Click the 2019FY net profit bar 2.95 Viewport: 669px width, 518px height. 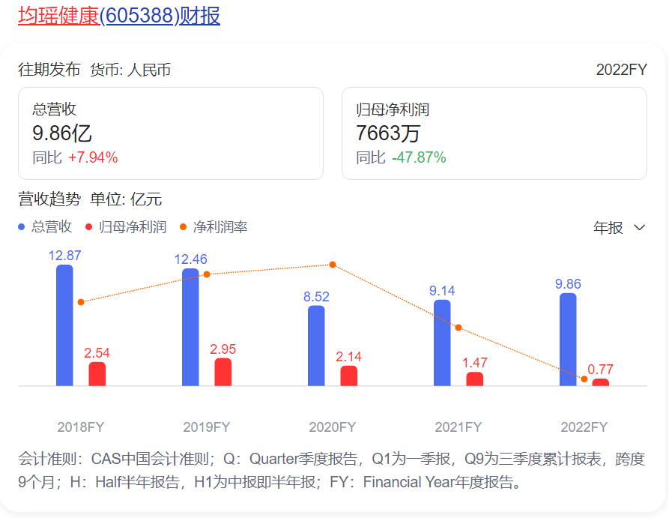coord(223,372)
